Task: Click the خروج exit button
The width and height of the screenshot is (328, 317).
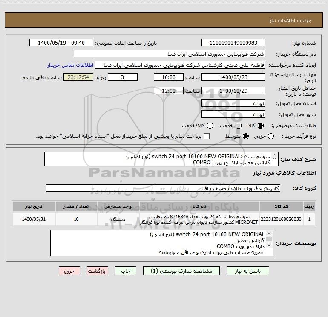Action: click(69, 271)
